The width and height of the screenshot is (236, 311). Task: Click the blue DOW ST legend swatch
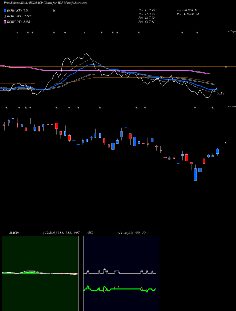point(5,10)
